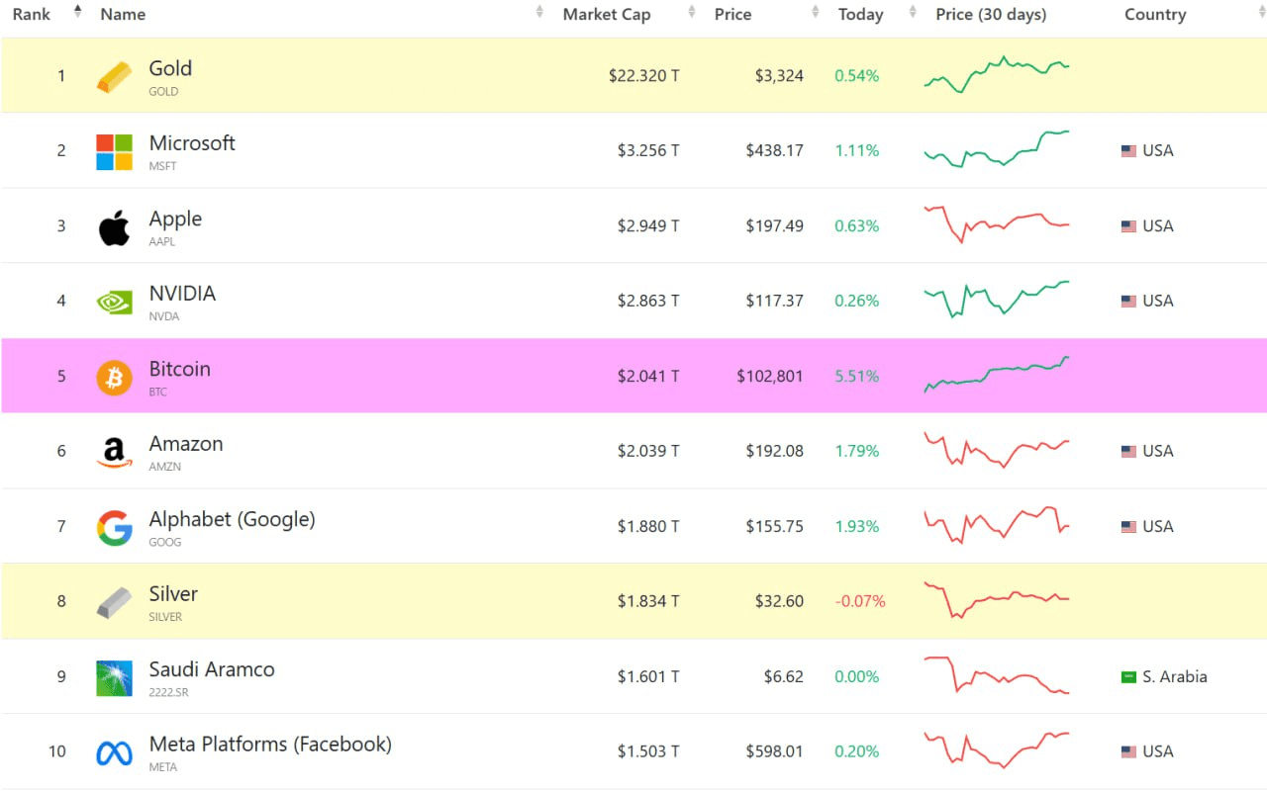Screen dimensions: 1267x791
Task: Click Microsoft's 30-day price chart
Action: tap(997, 148)
